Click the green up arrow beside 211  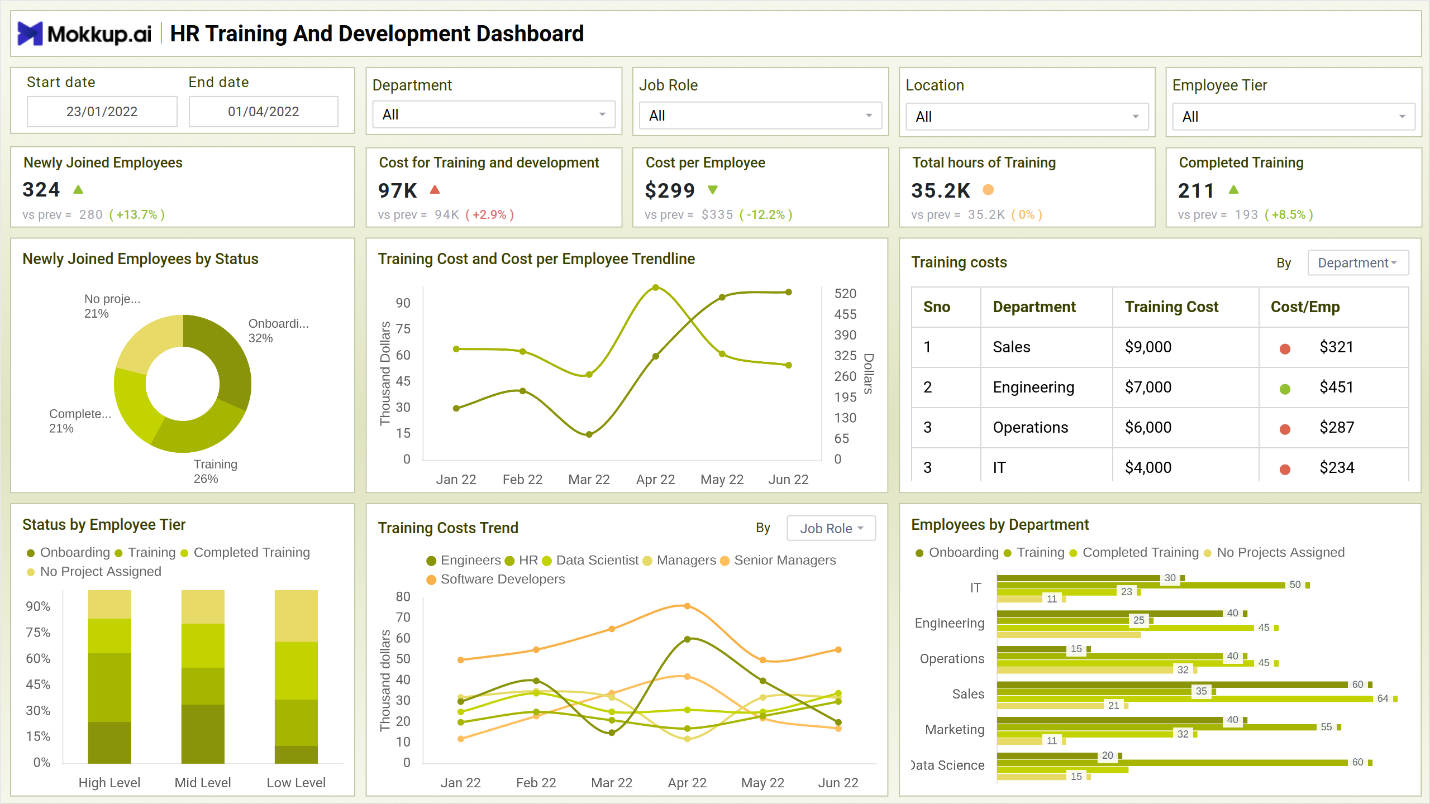(1234, 190)
